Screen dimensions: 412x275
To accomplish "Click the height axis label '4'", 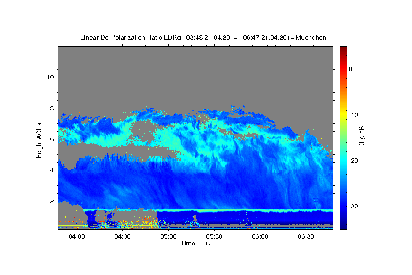I will pyautogui.click(x=52, y=170).
